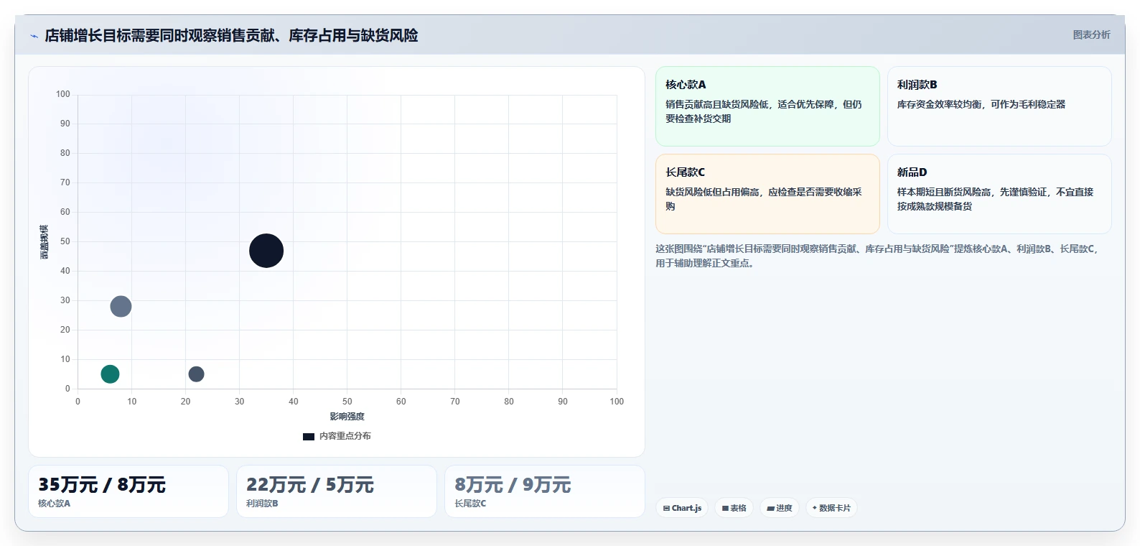Image resolution: width=1140 pixels, height=546 pixels.
Task: Open the 长尾款C card
Action: 767,194
